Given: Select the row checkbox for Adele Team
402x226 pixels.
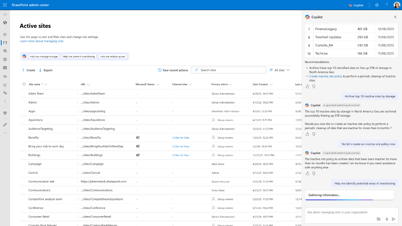Looking at the screenshot, I should (24, 94).
